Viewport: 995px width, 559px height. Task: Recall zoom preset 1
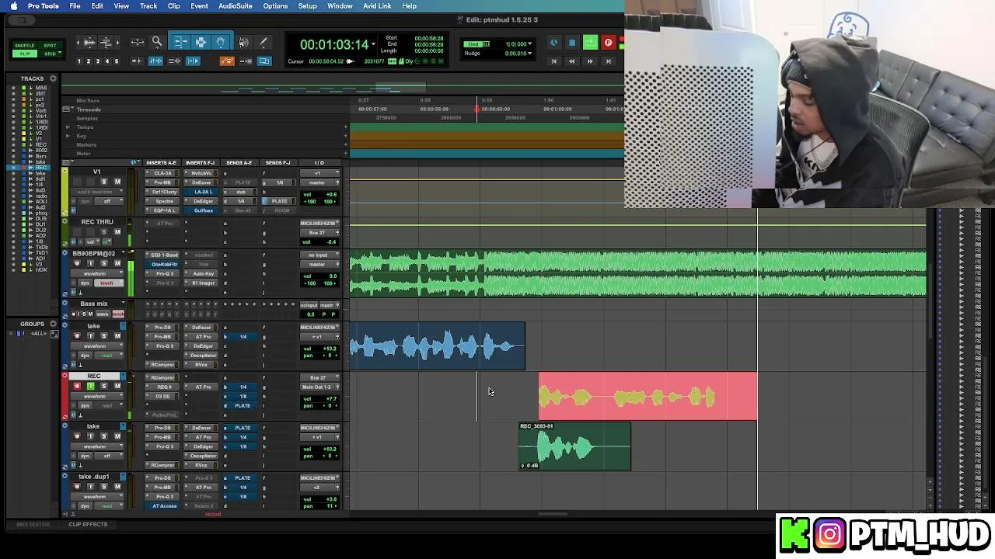(79, 61)
